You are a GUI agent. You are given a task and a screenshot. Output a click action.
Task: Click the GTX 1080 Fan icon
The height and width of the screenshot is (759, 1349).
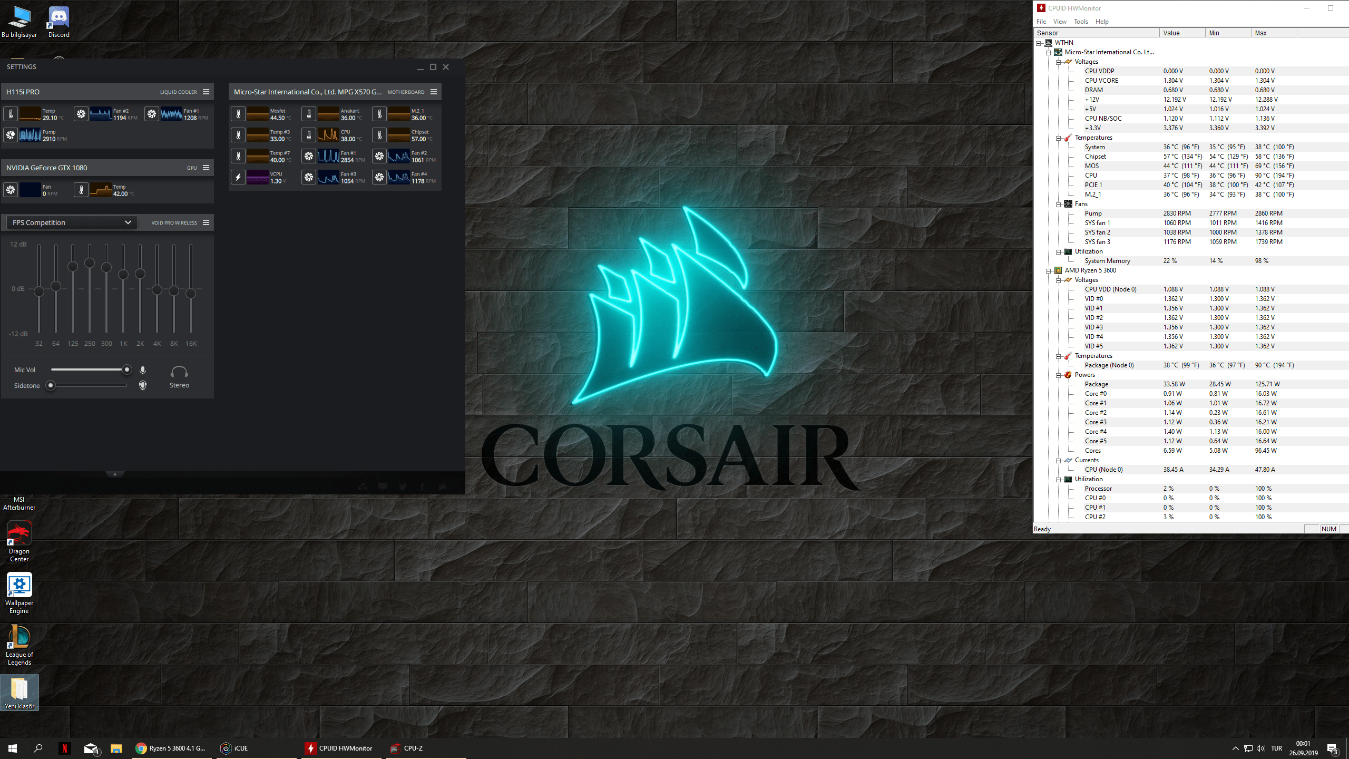11,190
